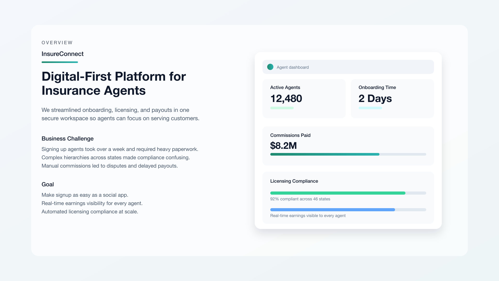
Task: Click the $8.2M metric value
Action: [284, 146]
